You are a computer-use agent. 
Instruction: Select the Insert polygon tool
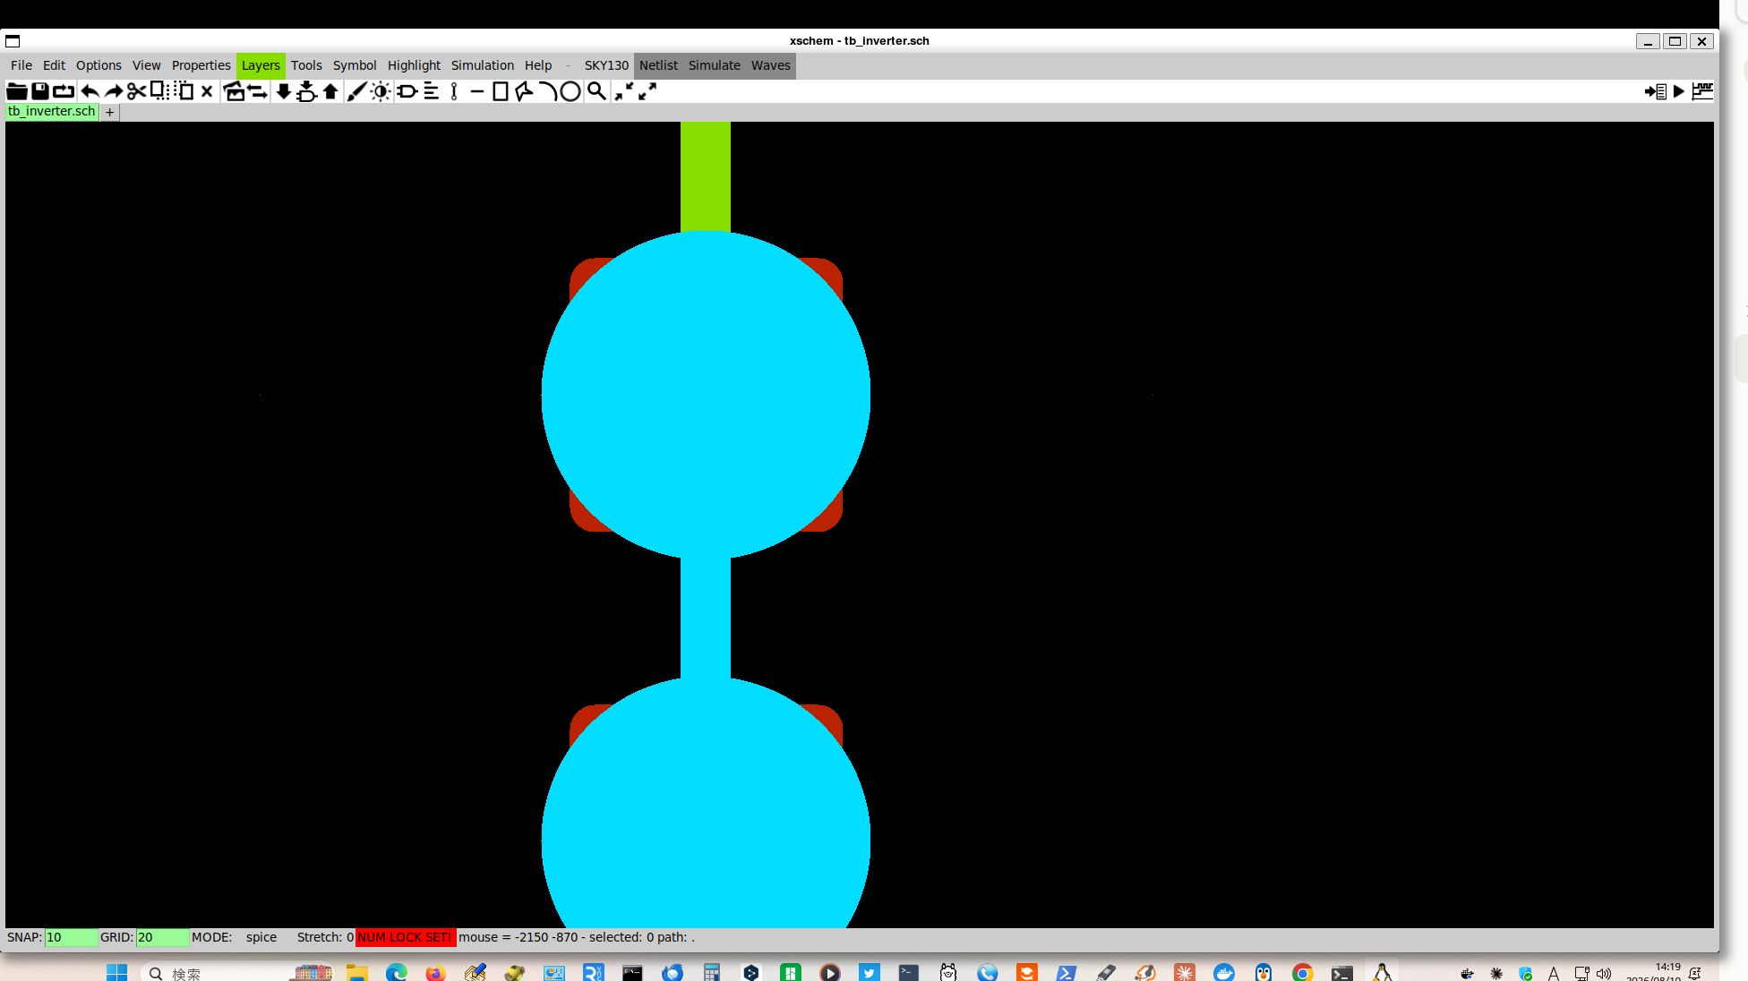(x=524, y=91)
